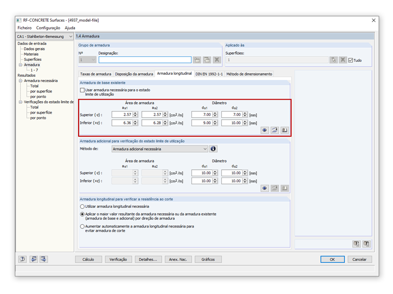The width and height of the screenshot is (393, 294).
Task: Click the left graphic panel settings icon
Action: (x=356, y=244)
